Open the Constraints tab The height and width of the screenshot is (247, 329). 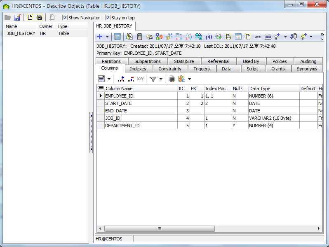[x=170, y=69]
